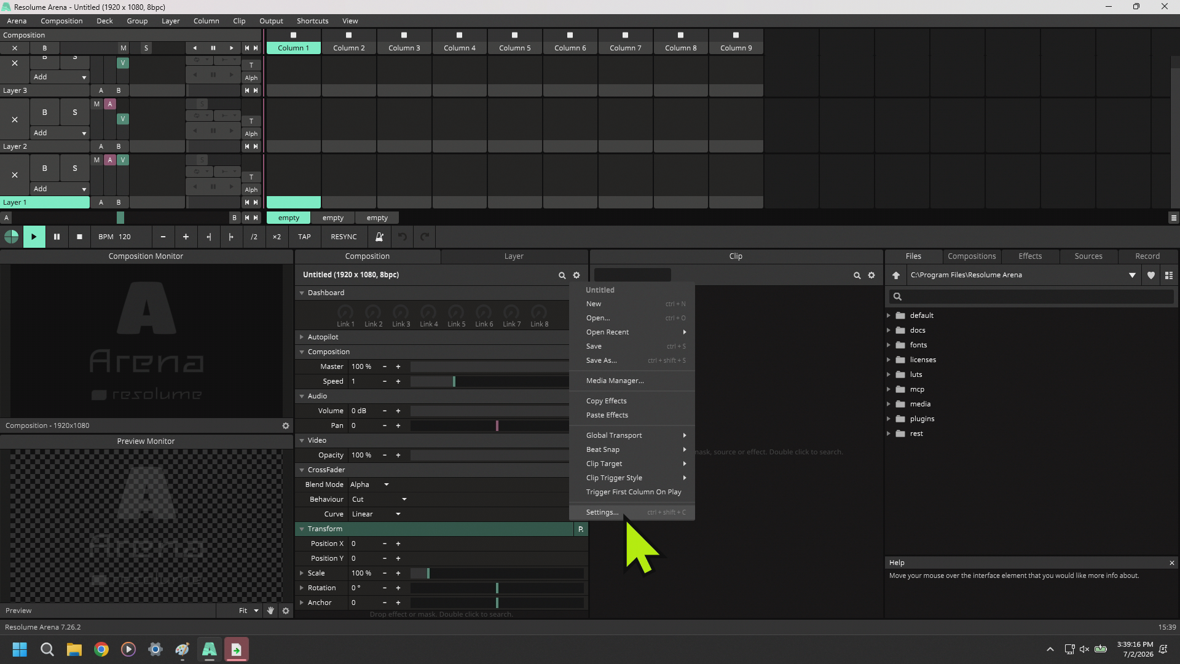Open the panel menu icon right of decks

1174,218
